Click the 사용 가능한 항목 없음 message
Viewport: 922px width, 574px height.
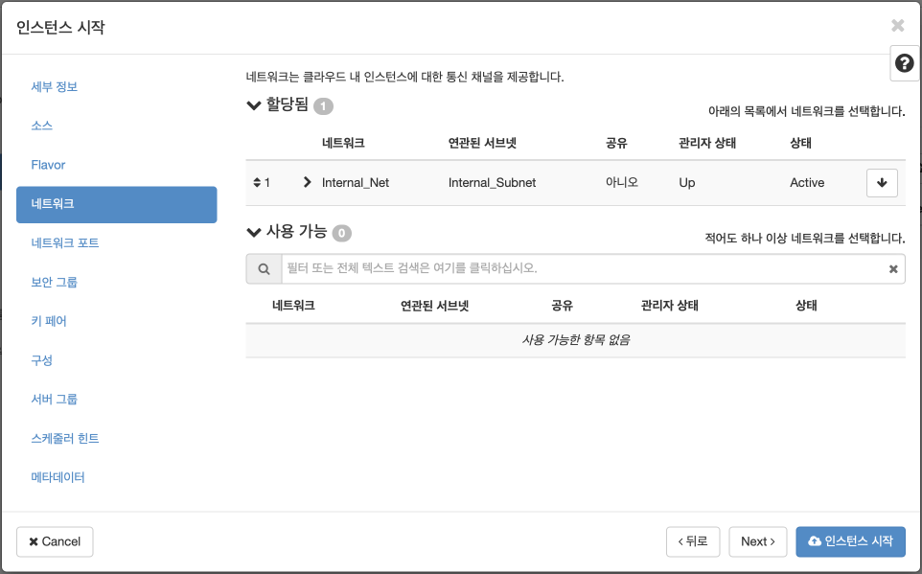576,340
